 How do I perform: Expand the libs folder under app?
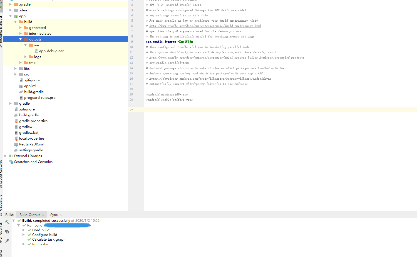(x=16, y=68)
